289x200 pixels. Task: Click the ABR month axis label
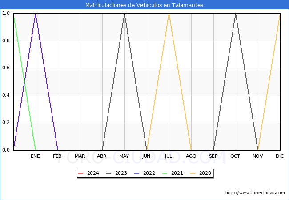(x=102, y=156)
